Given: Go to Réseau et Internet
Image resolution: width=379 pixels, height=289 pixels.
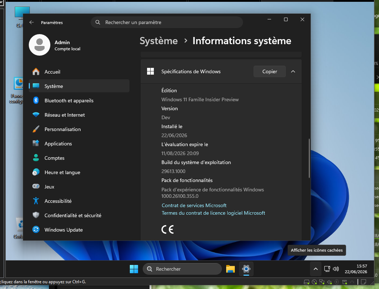Looking at the screenshot, I should tap(79, 115).
